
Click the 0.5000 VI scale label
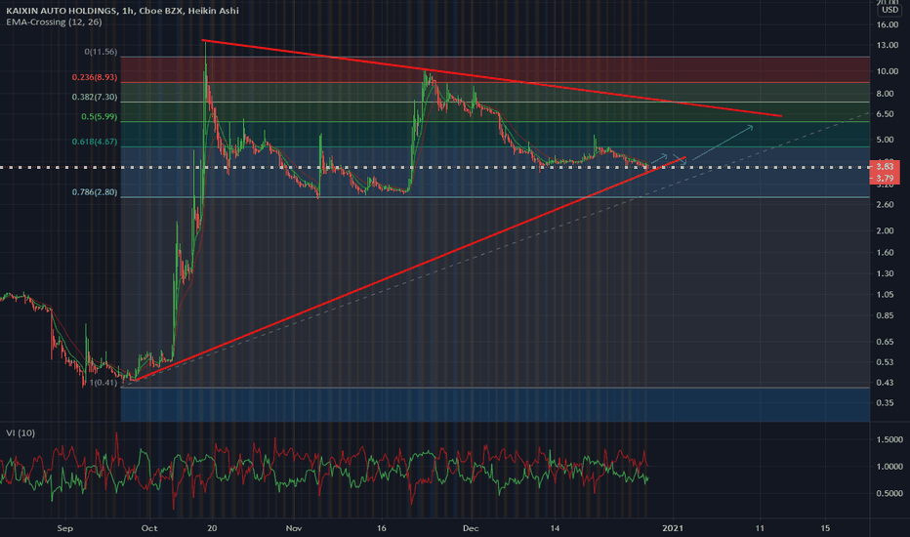(889, 493)
